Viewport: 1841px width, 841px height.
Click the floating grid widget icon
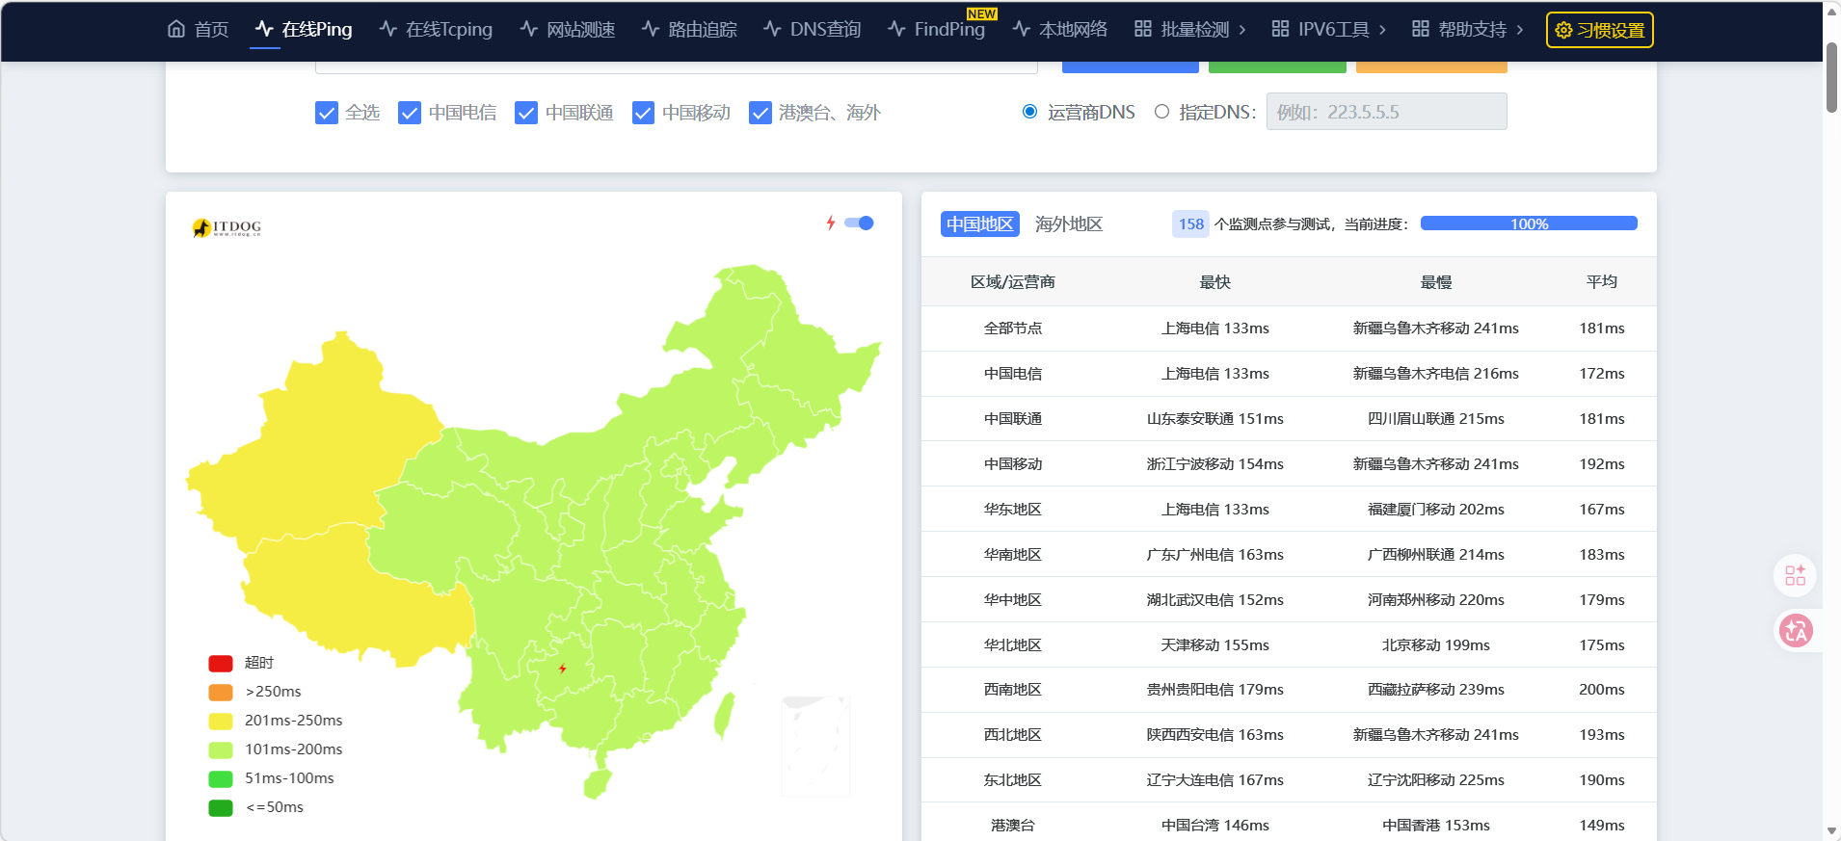coord(1795,575)
